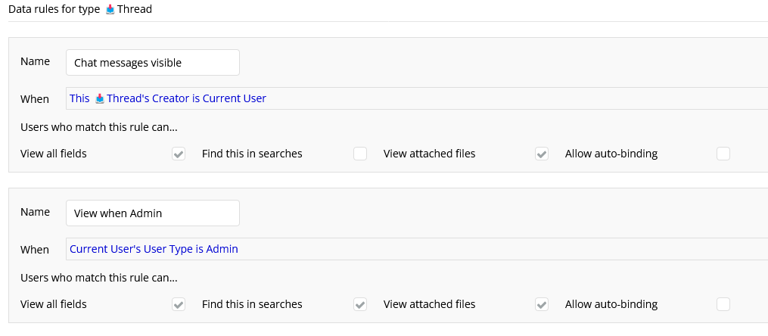Viewport: 768px width, 336px height.
Task: Click the 'View when Admin' name field
Action: [x=152, y=213]
